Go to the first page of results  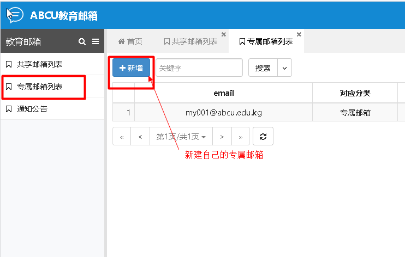pyautogui.click(x=122, y=137)
